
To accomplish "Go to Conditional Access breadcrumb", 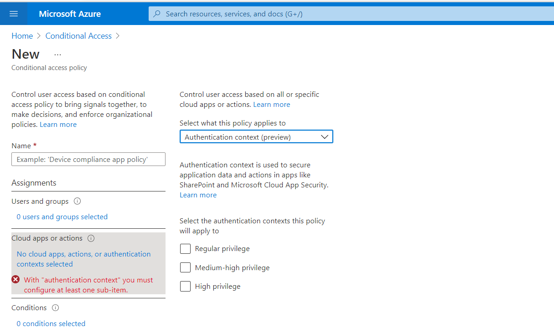I will point(78,36).
